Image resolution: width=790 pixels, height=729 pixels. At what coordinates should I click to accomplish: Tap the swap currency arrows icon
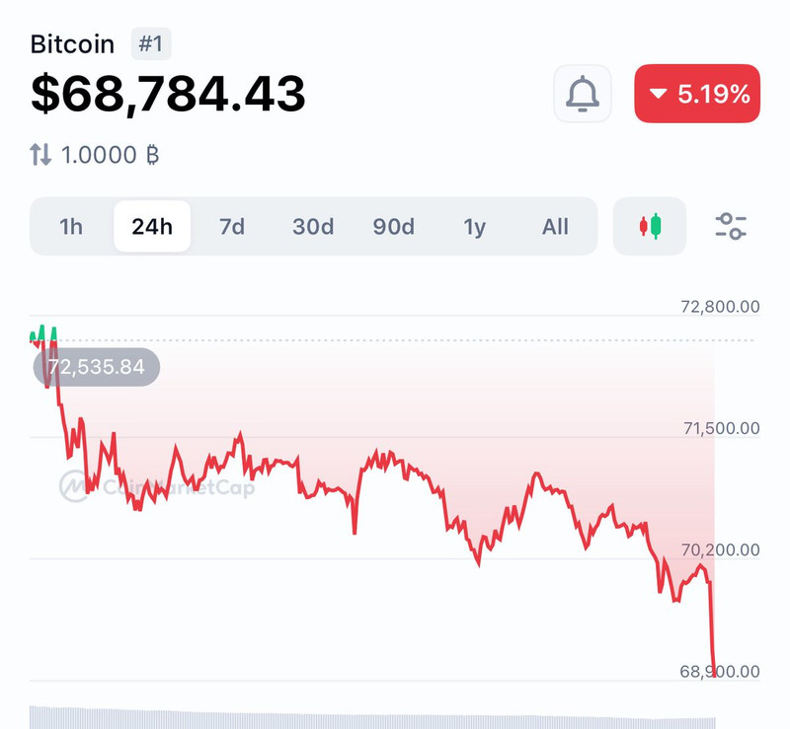click(x=40, y=154)
